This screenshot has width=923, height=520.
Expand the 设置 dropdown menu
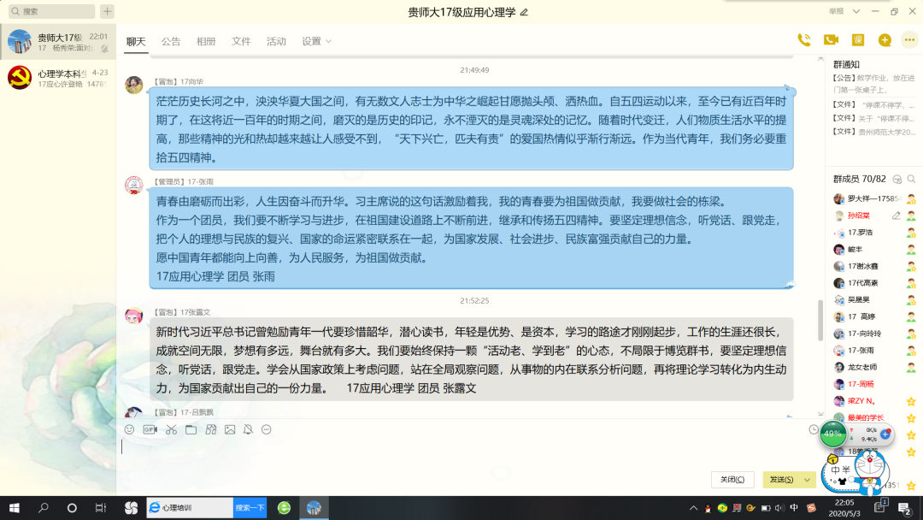[x=316, y=41]
